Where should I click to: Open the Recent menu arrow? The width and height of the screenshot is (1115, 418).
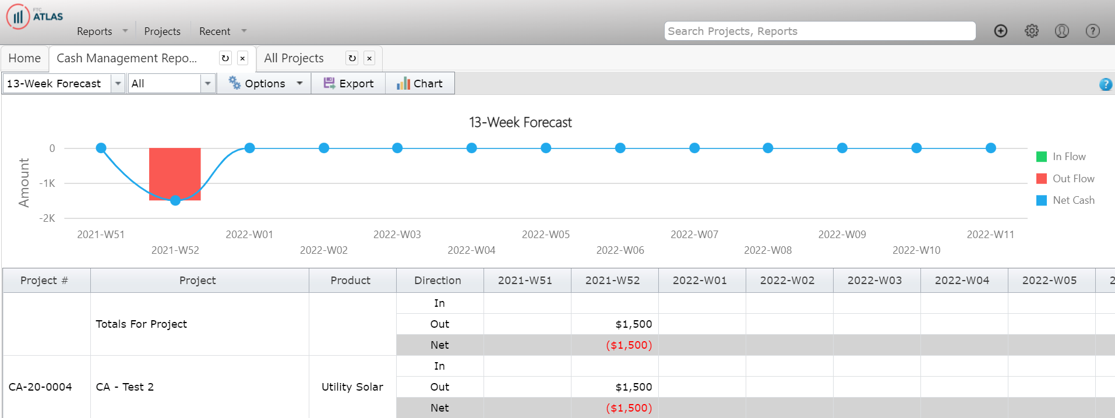tap(244, 31)
